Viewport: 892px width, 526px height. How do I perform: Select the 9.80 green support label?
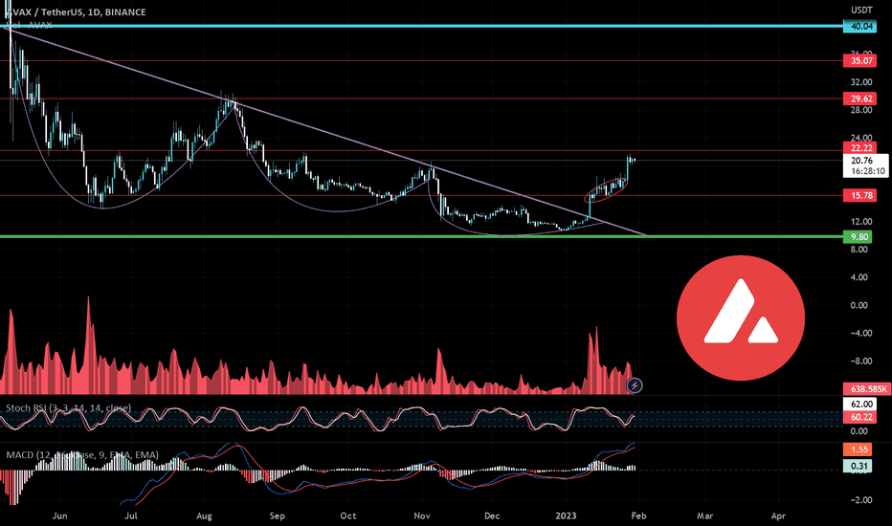click(859, 237)
